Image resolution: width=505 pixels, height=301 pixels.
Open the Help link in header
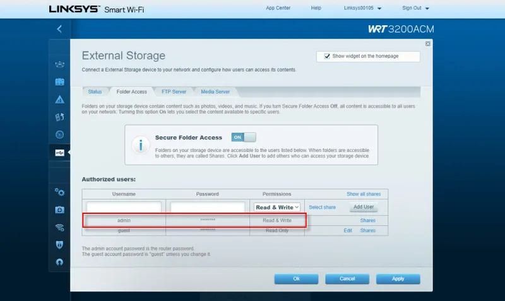click(316, 8)
